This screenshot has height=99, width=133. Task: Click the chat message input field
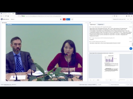(109, 48)
